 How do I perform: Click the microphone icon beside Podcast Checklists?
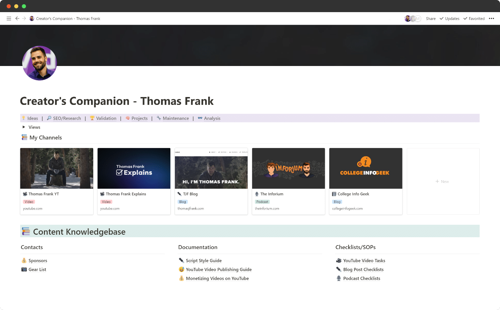pyautogui.click(x=339, y=278)
